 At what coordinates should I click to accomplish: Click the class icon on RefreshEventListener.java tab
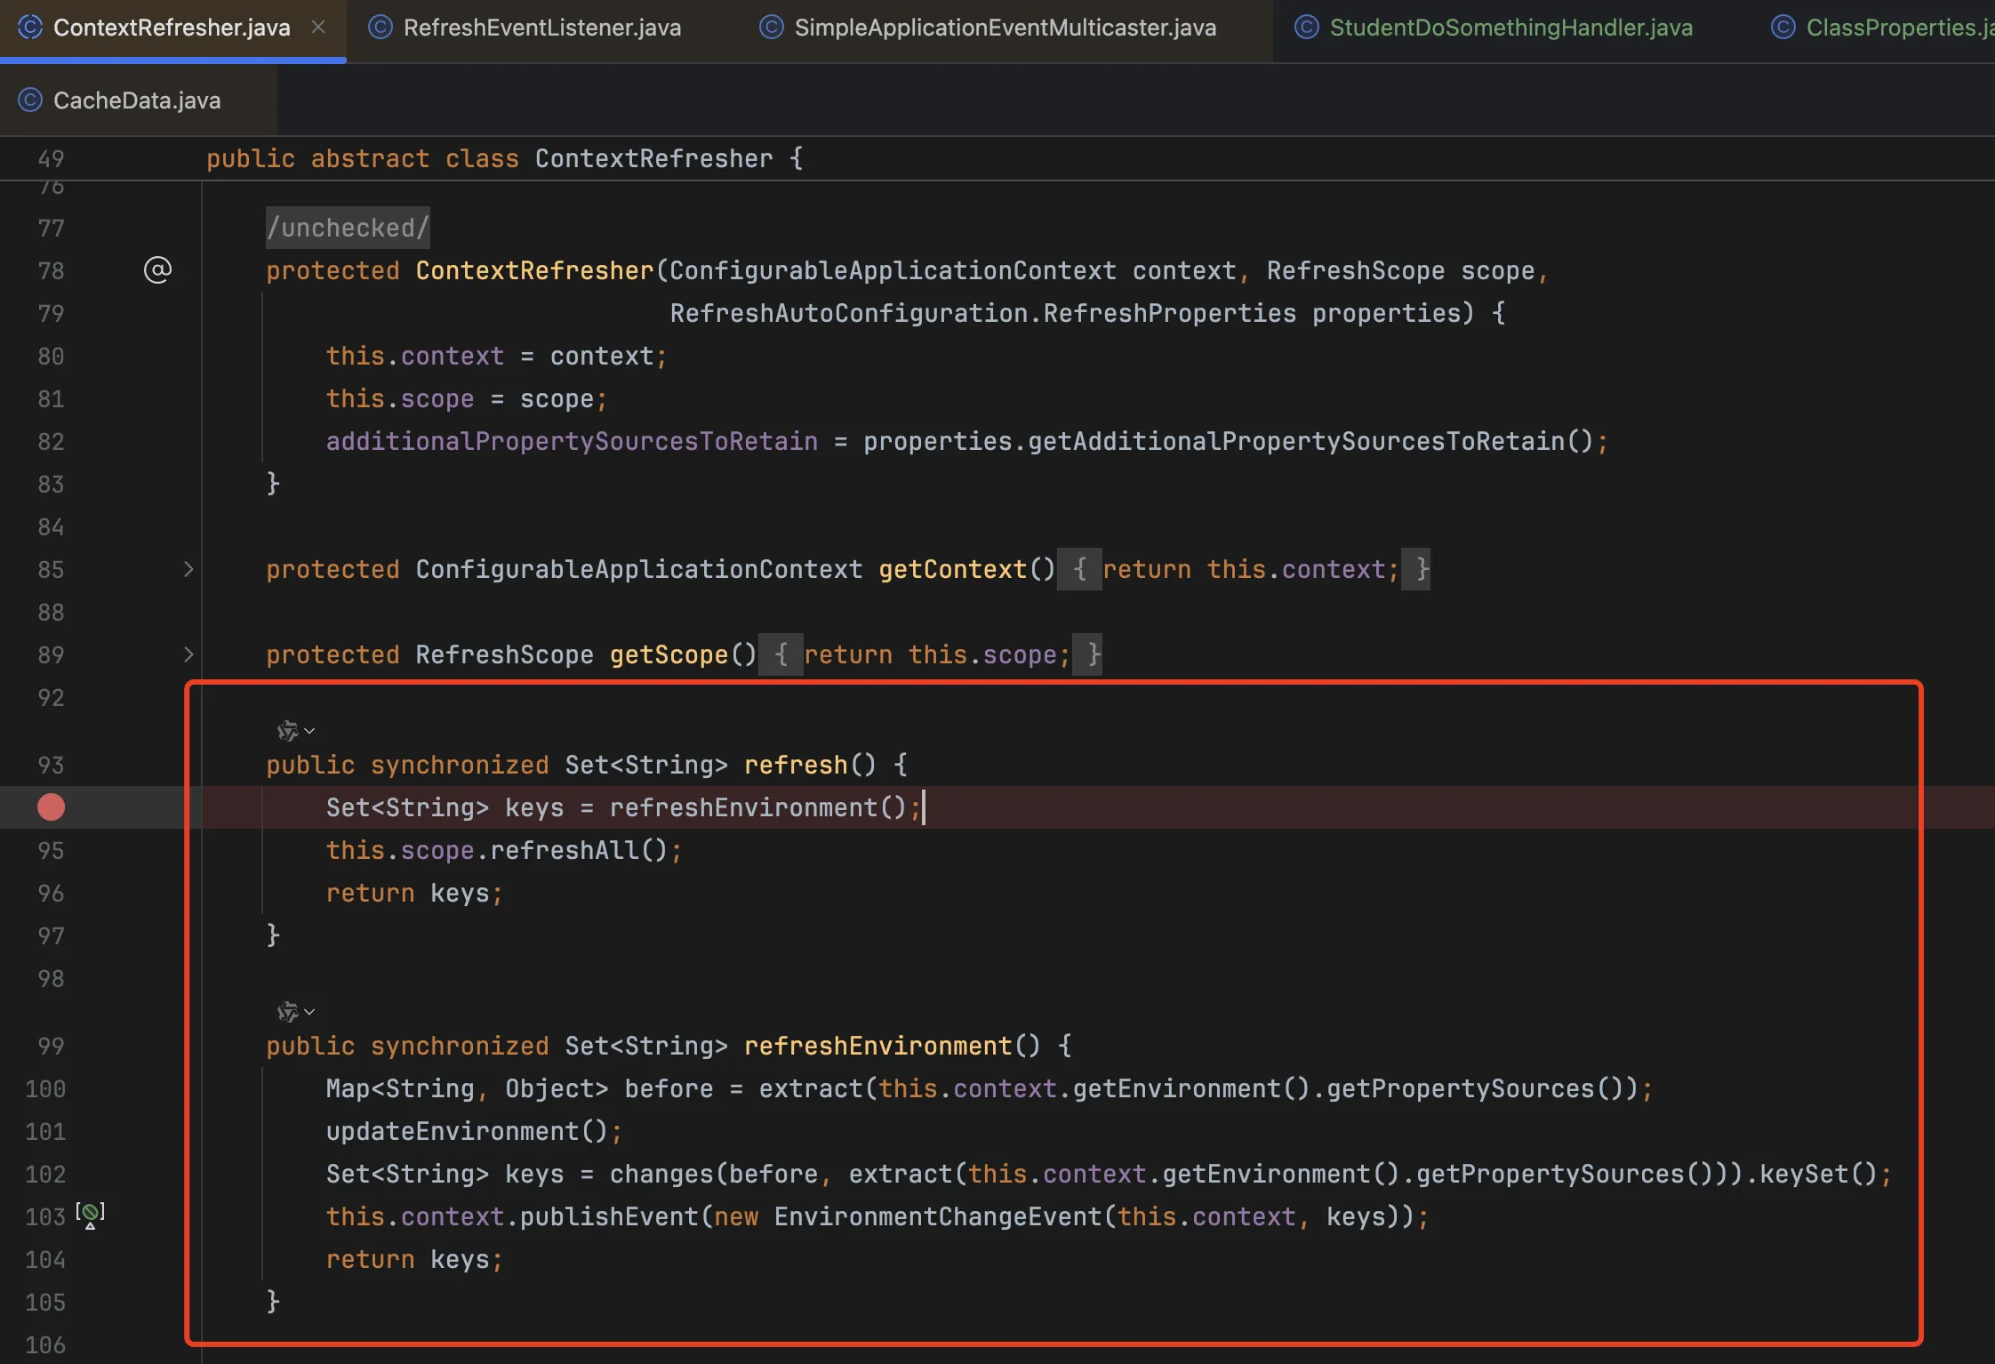[381, 28]
